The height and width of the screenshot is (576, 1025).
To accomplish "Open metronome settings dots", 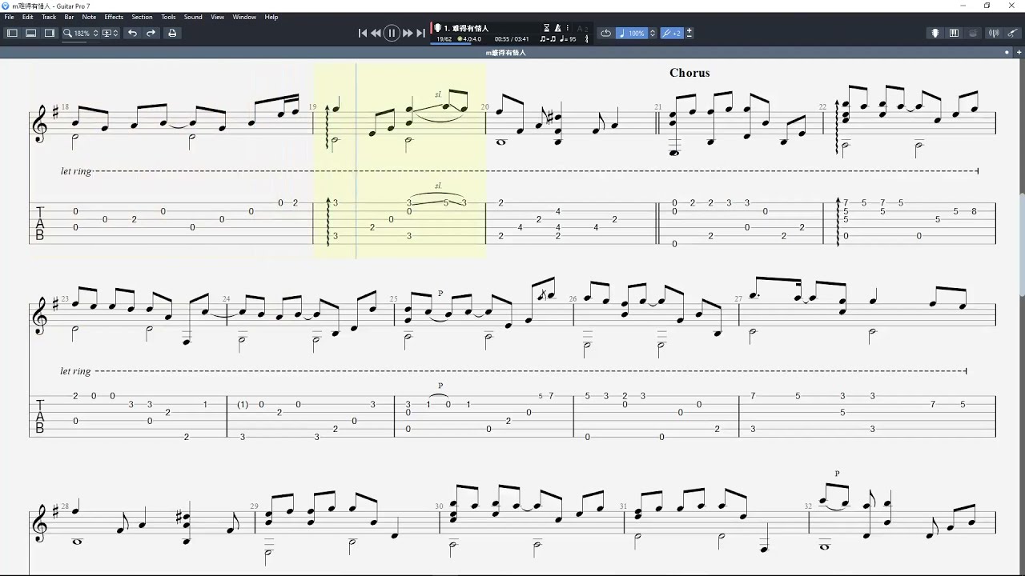I will coord(567,28).
